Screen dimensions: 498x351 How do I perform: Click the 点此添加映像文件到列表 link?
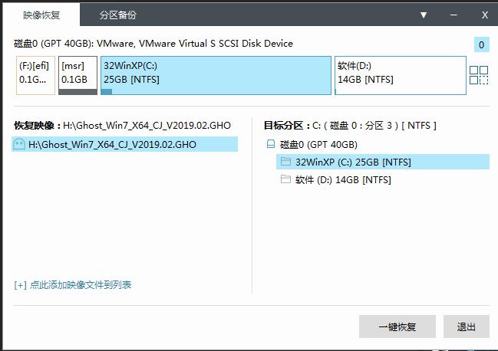73,285
